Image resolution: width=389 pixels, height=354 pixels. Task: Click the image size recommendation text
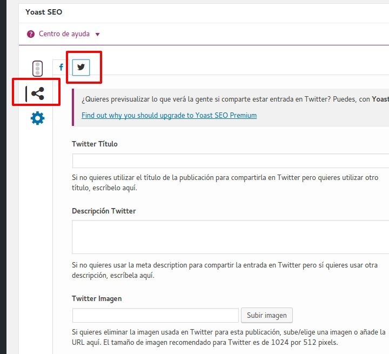[229, 337]
